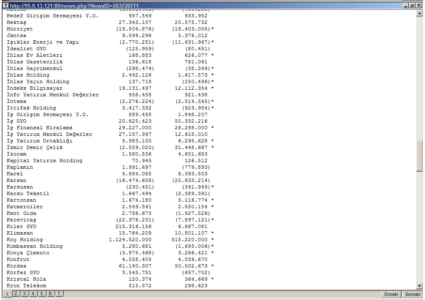Select the Klimasan company name
425x300 pixels.
click(x=19, y=233)
